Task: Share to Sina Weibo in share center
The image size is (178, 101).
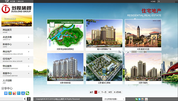Action: tap(14, 93)
